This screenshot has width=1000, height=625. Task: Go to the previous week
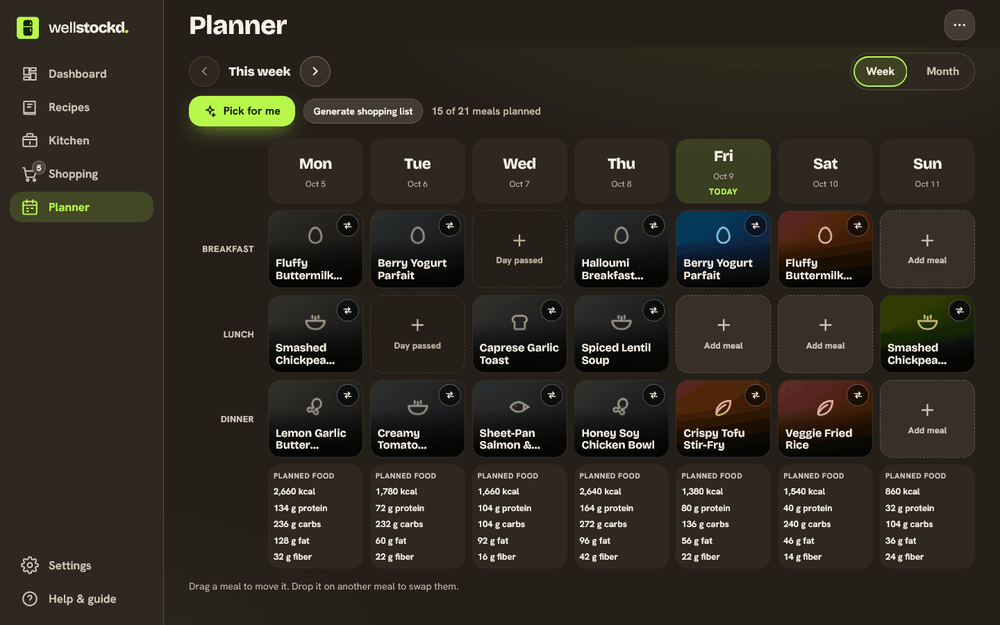click(x=204, y=72)
